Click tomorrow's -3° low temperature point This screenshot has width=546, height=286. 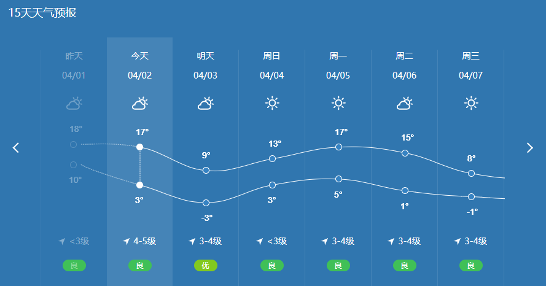point(206,203)
